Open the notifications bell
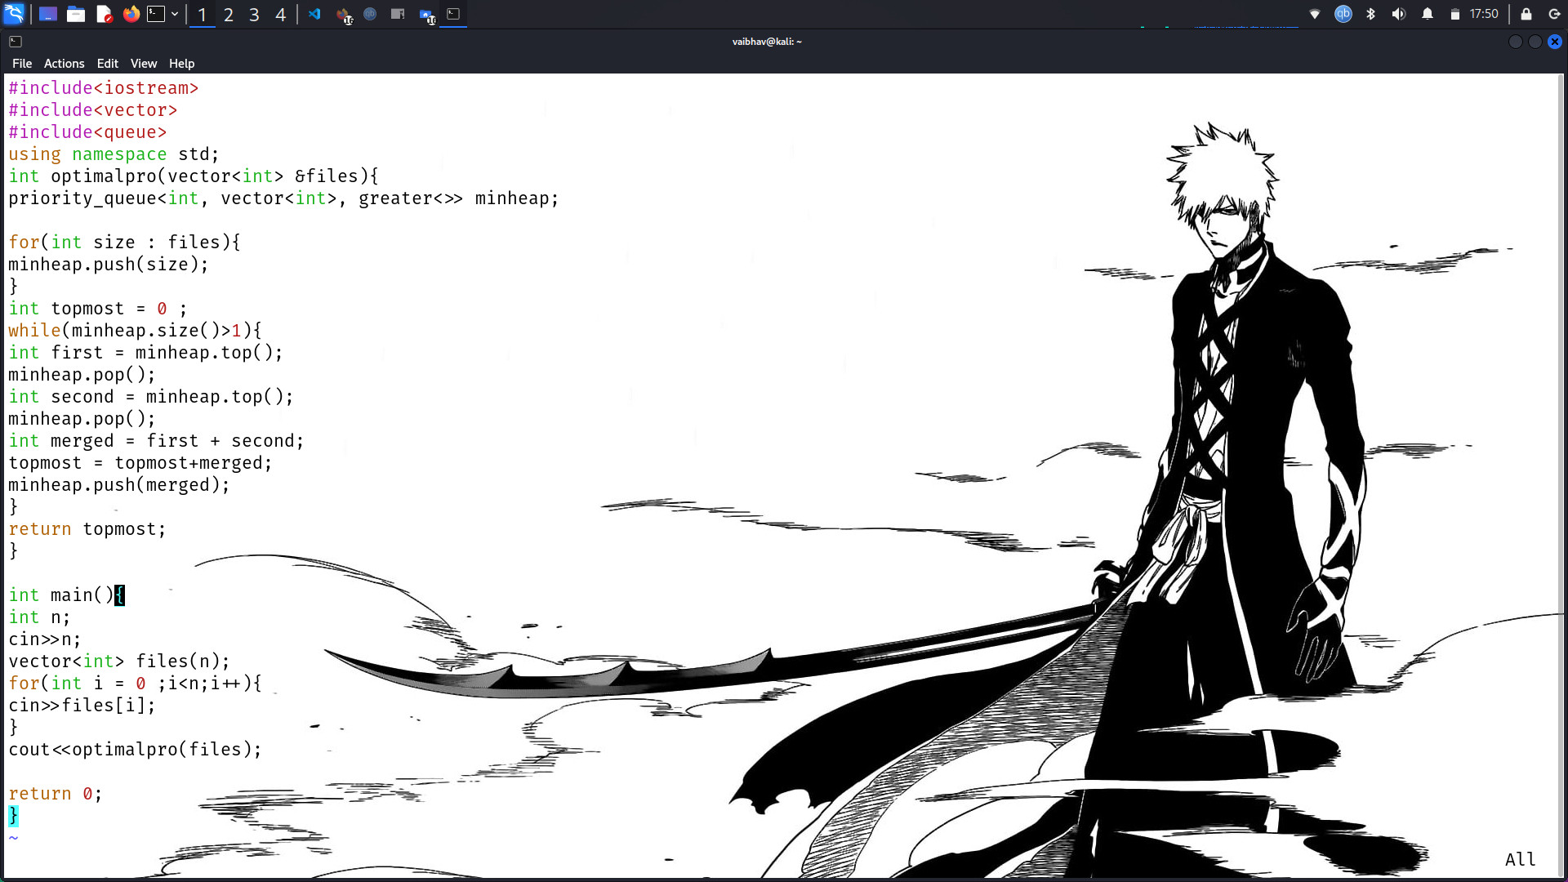Screen dimensions: 1568x882 coord(1428,14)
